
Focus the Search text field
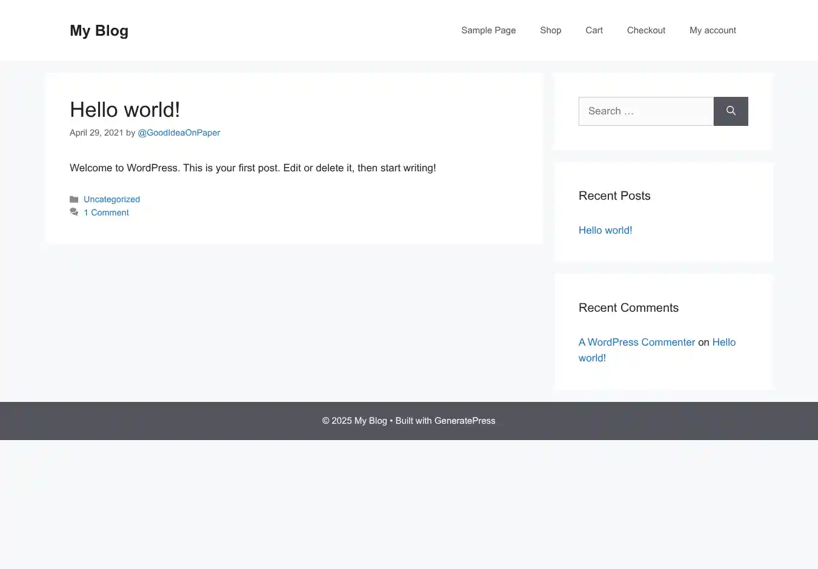645,111
